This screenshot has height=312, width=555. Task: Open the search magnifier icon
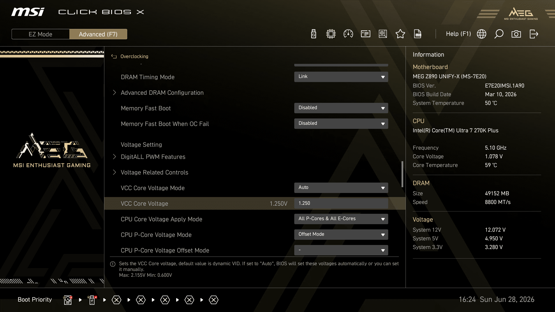[499, 34]
